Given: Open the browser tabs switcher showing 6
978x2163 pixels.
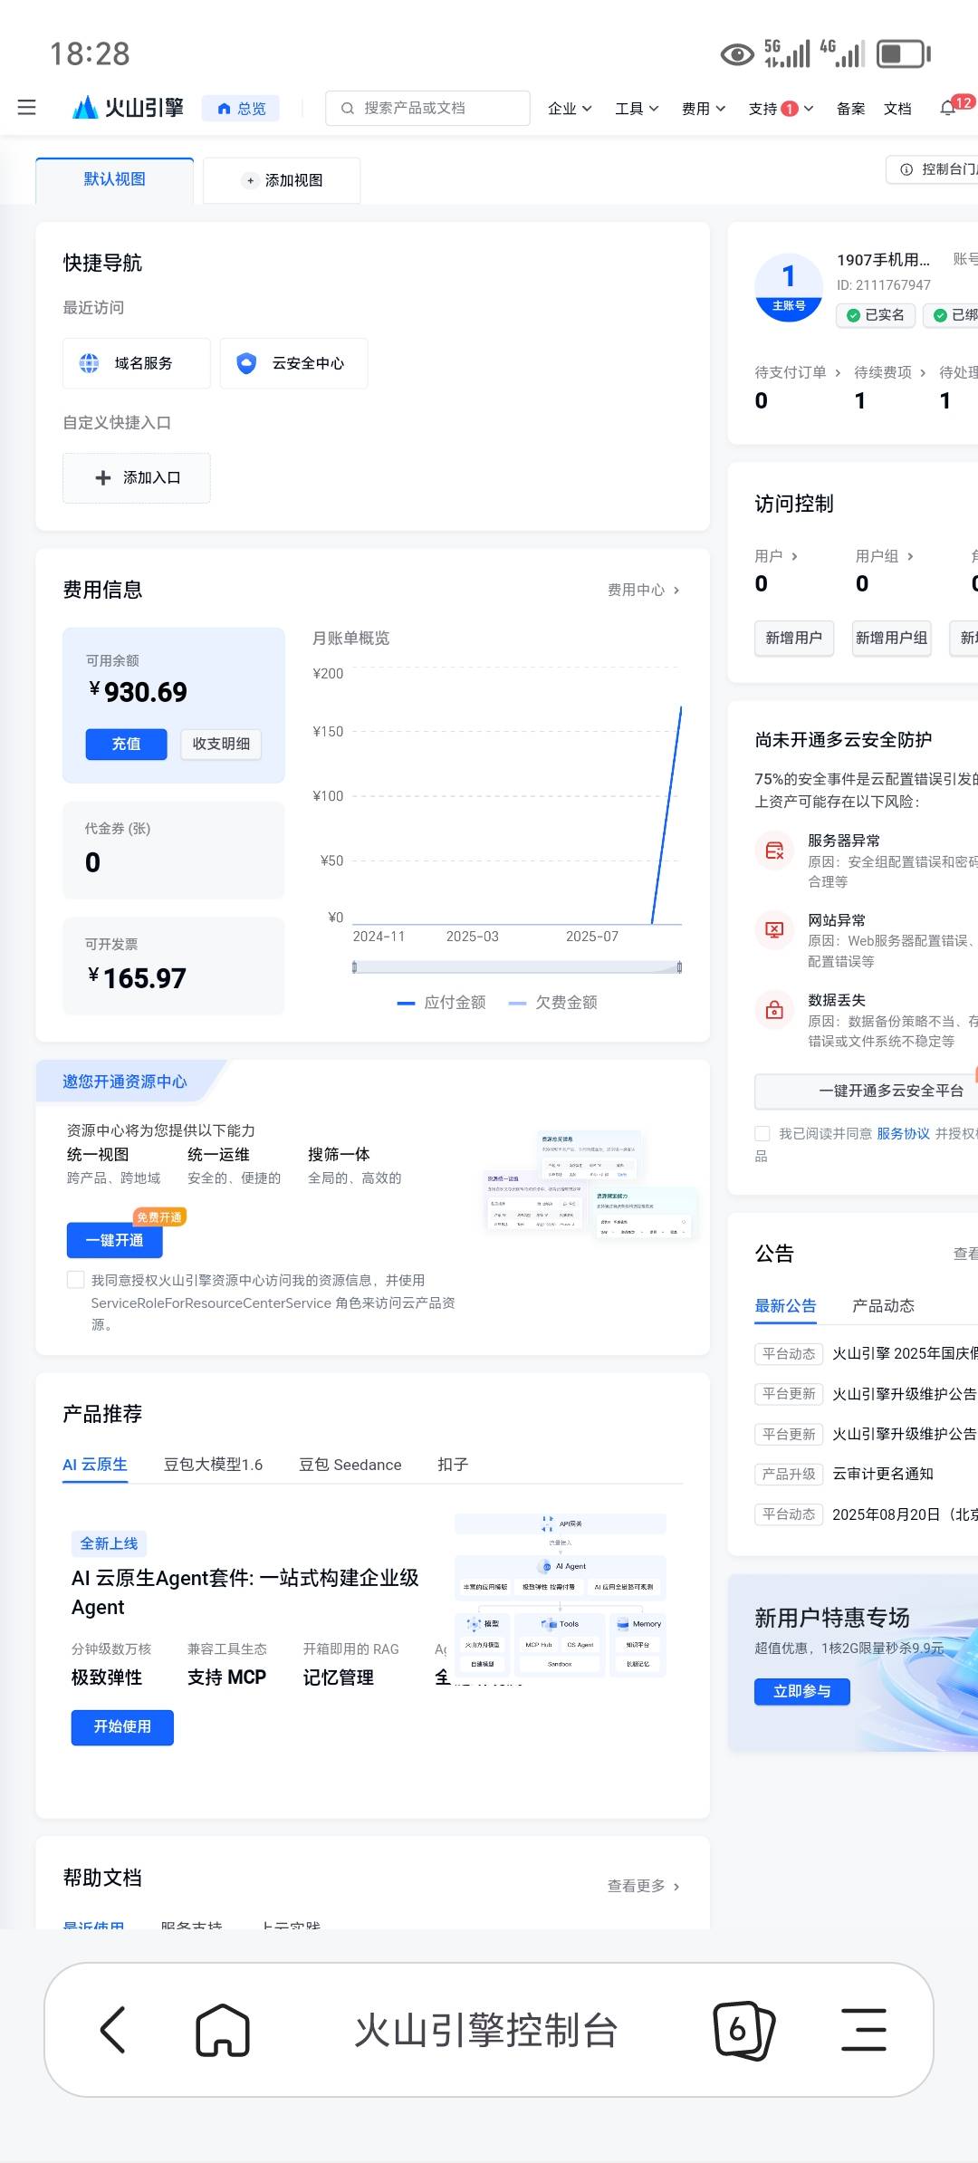Looking at the screenshot, I should 743,2030.
